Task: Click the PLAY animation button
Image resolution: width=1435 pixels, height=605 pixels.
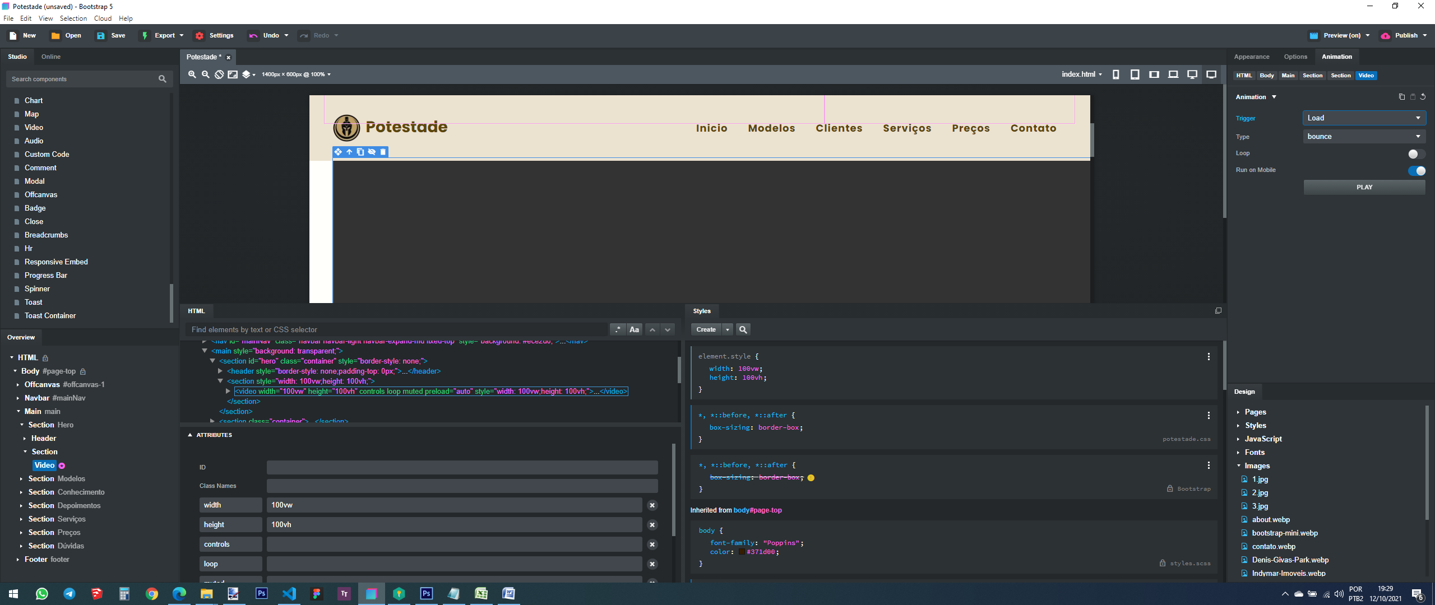Action: point(1364,187)
